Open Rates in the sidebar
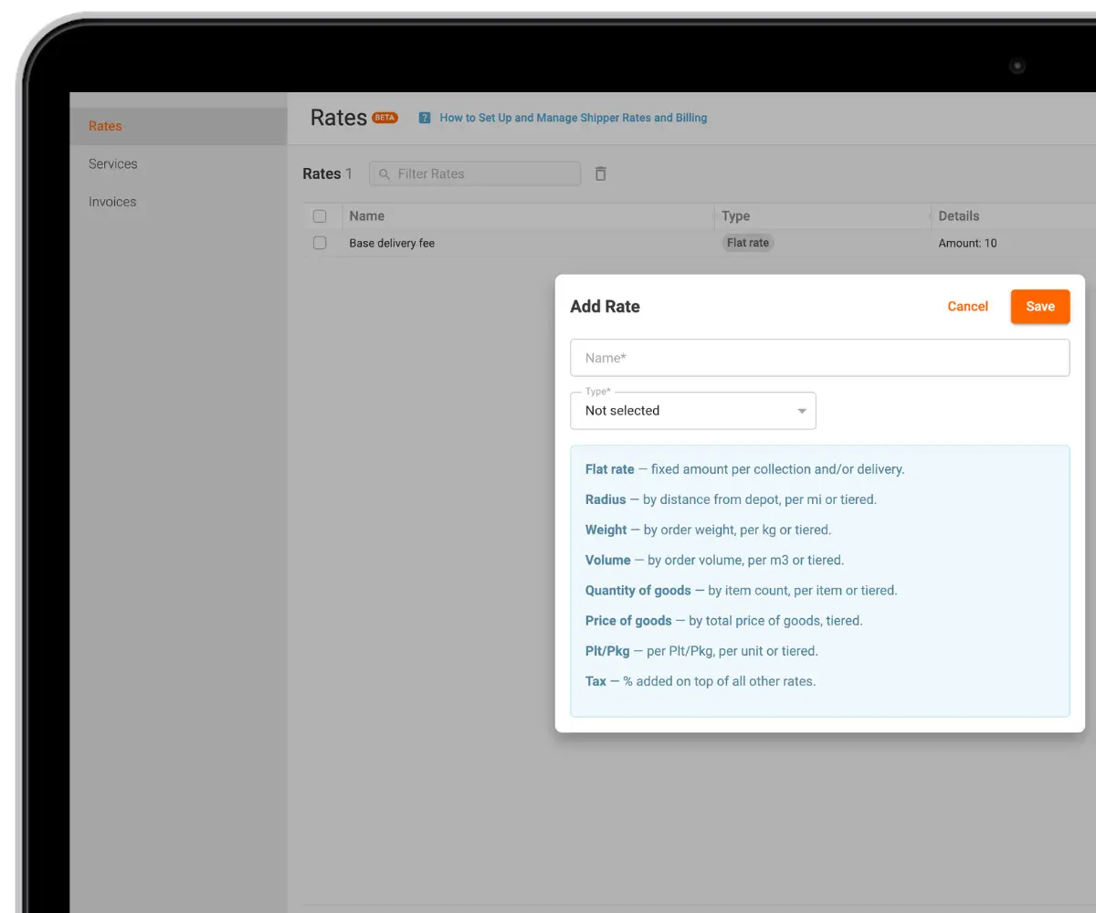Screen dimensions: 1096x913 point(105,126)
